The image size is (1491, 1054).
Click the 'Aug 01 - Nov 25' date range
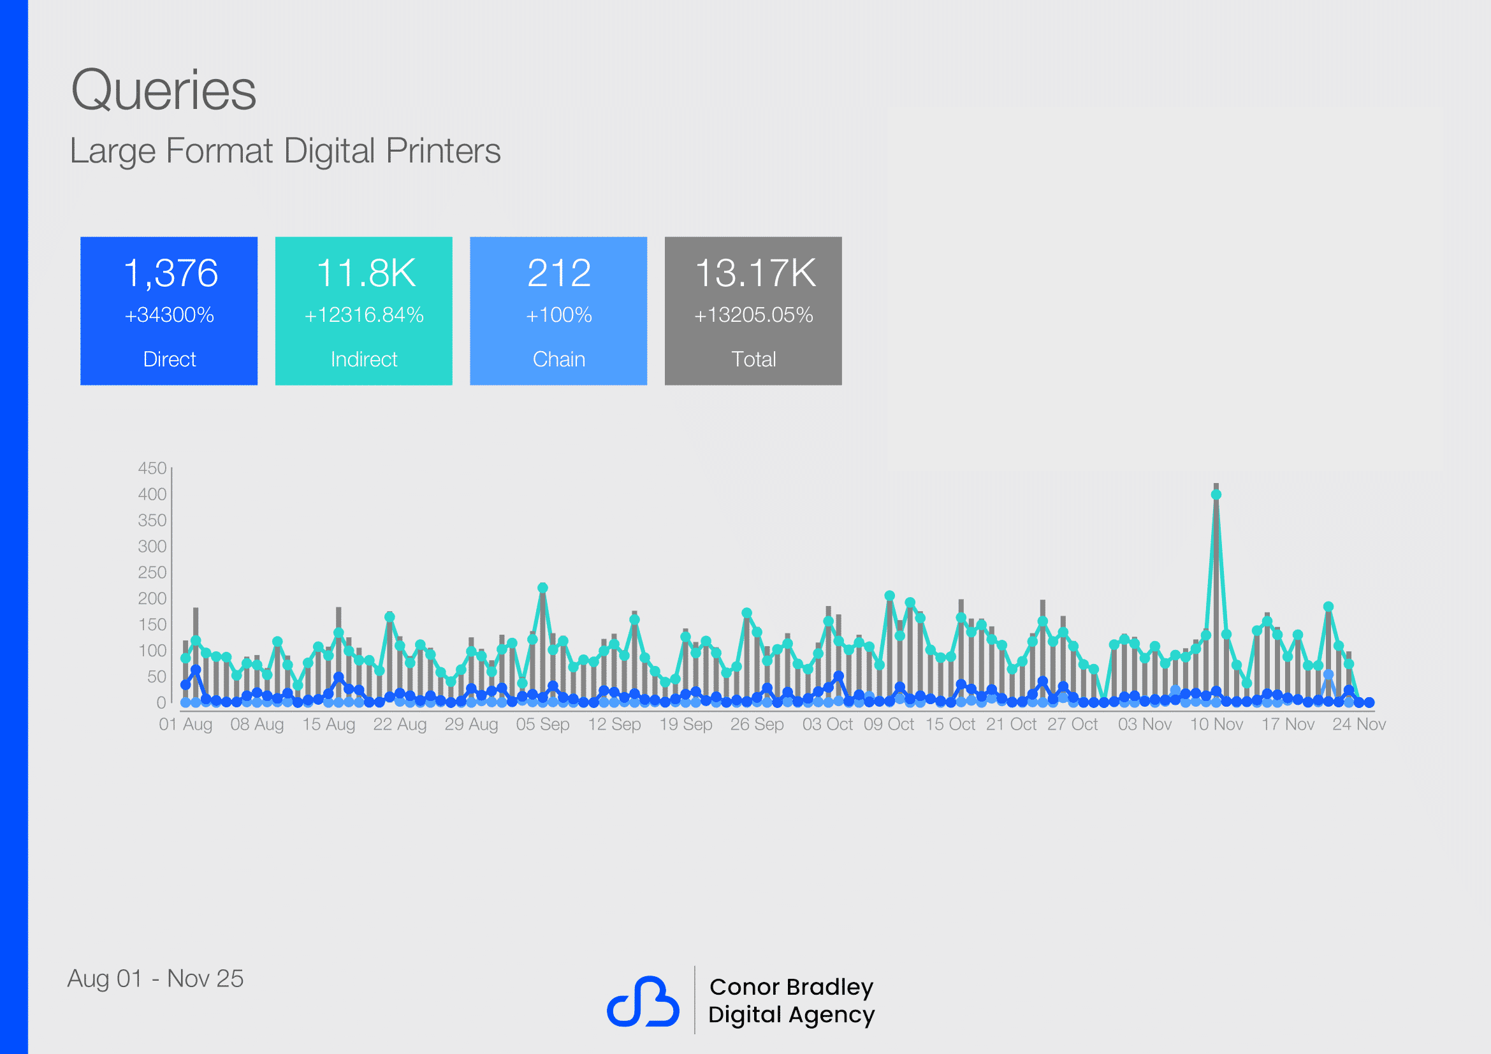pyautogui.click(x=156, y=979)
